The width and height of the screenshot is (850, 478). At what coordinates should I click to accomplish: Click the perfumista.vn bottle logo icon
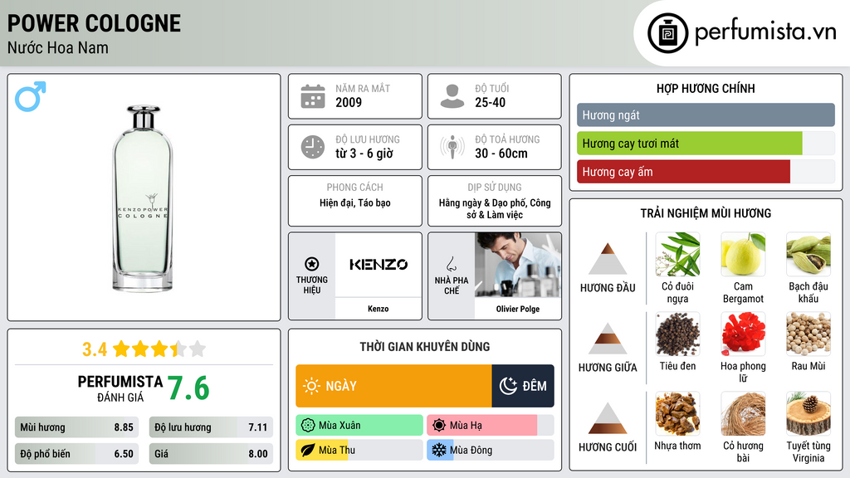click(667, 33)
